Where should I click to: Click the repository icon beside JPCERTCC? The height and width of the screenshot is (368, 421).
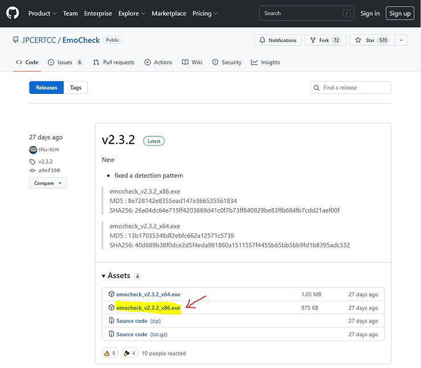pos(16,40)
